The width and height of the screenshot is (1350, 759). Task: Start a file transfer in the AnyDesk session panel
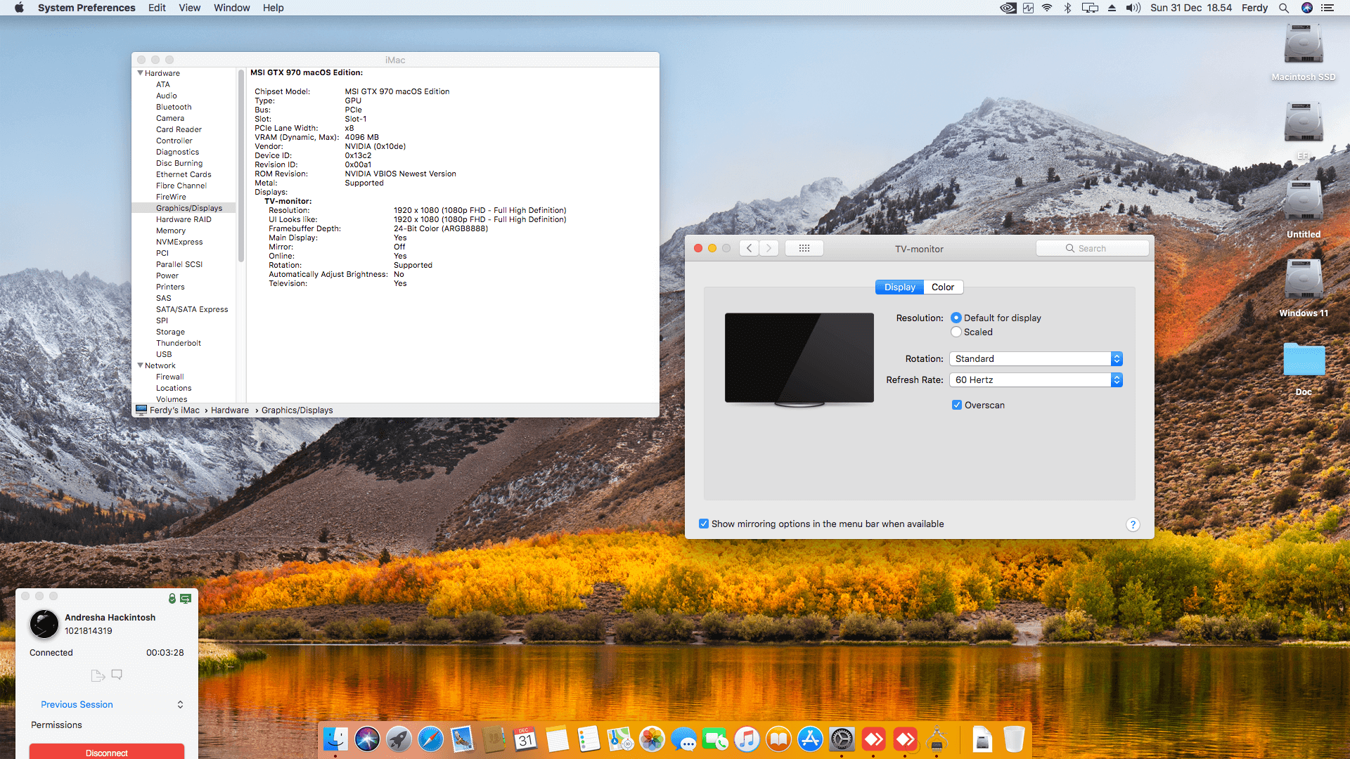[97, 675]
